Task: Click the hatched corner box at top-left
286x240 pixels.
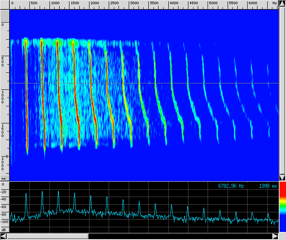Action: 5,16
